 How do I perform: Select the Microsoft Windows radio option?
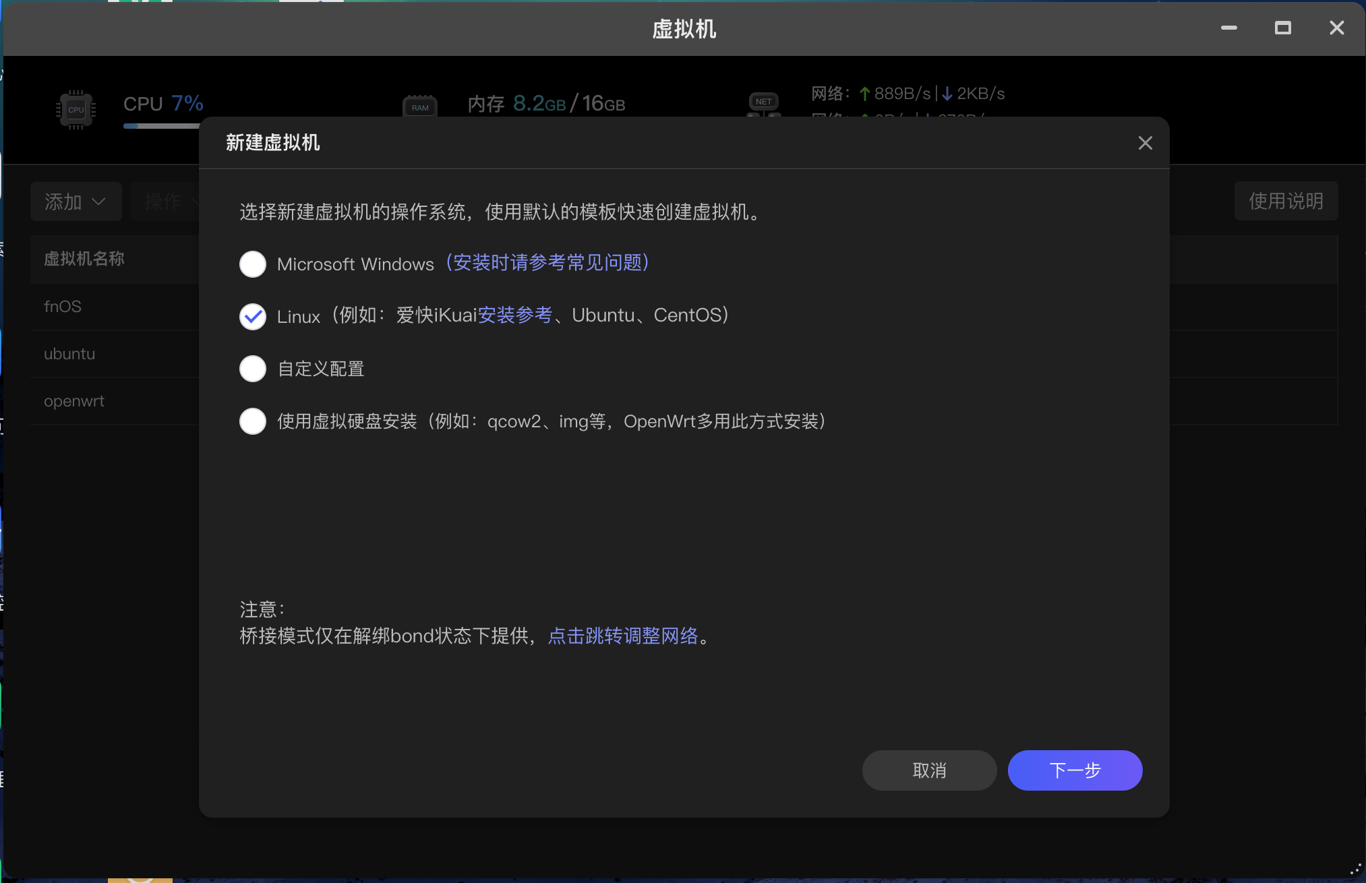(x=253, y=264)
